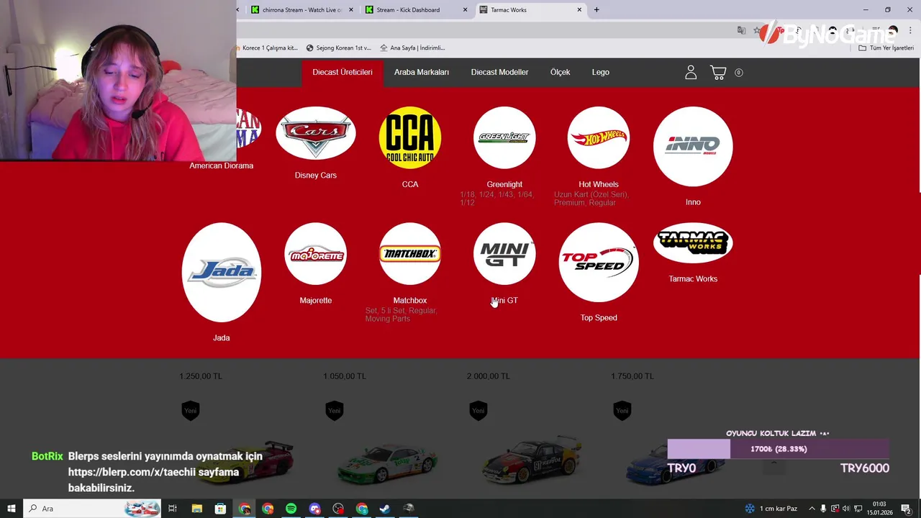This screenshot has height=518, width=921.
Task: Close the Kick Dashboard tab
Action: coord(465,10)
